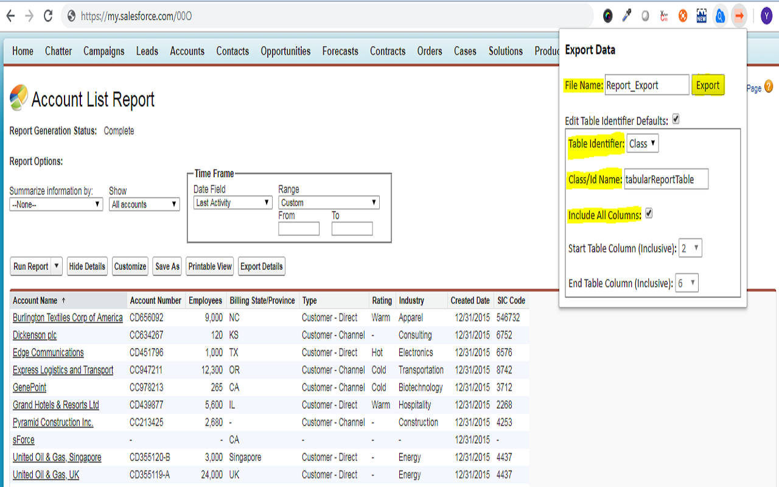Screen dimensions: 779x487
Task: Open the Summarize information by dropdown
Action: tap(56, 204)
